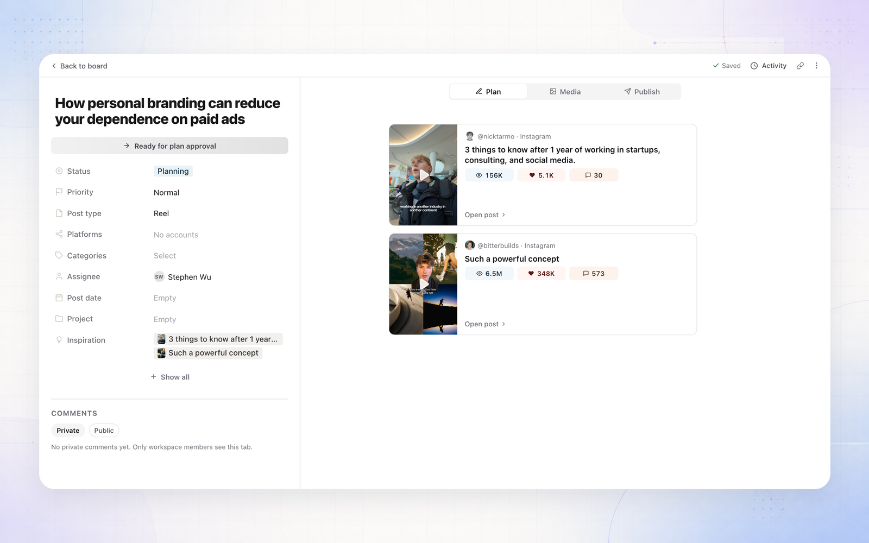
Task: Open the Activity log
Action: pos(769,66)
